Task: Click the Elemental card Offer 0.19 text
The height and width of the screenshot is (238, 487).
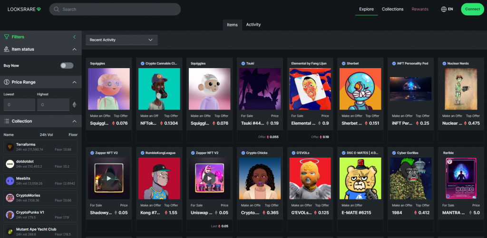Action: [320, 137]
